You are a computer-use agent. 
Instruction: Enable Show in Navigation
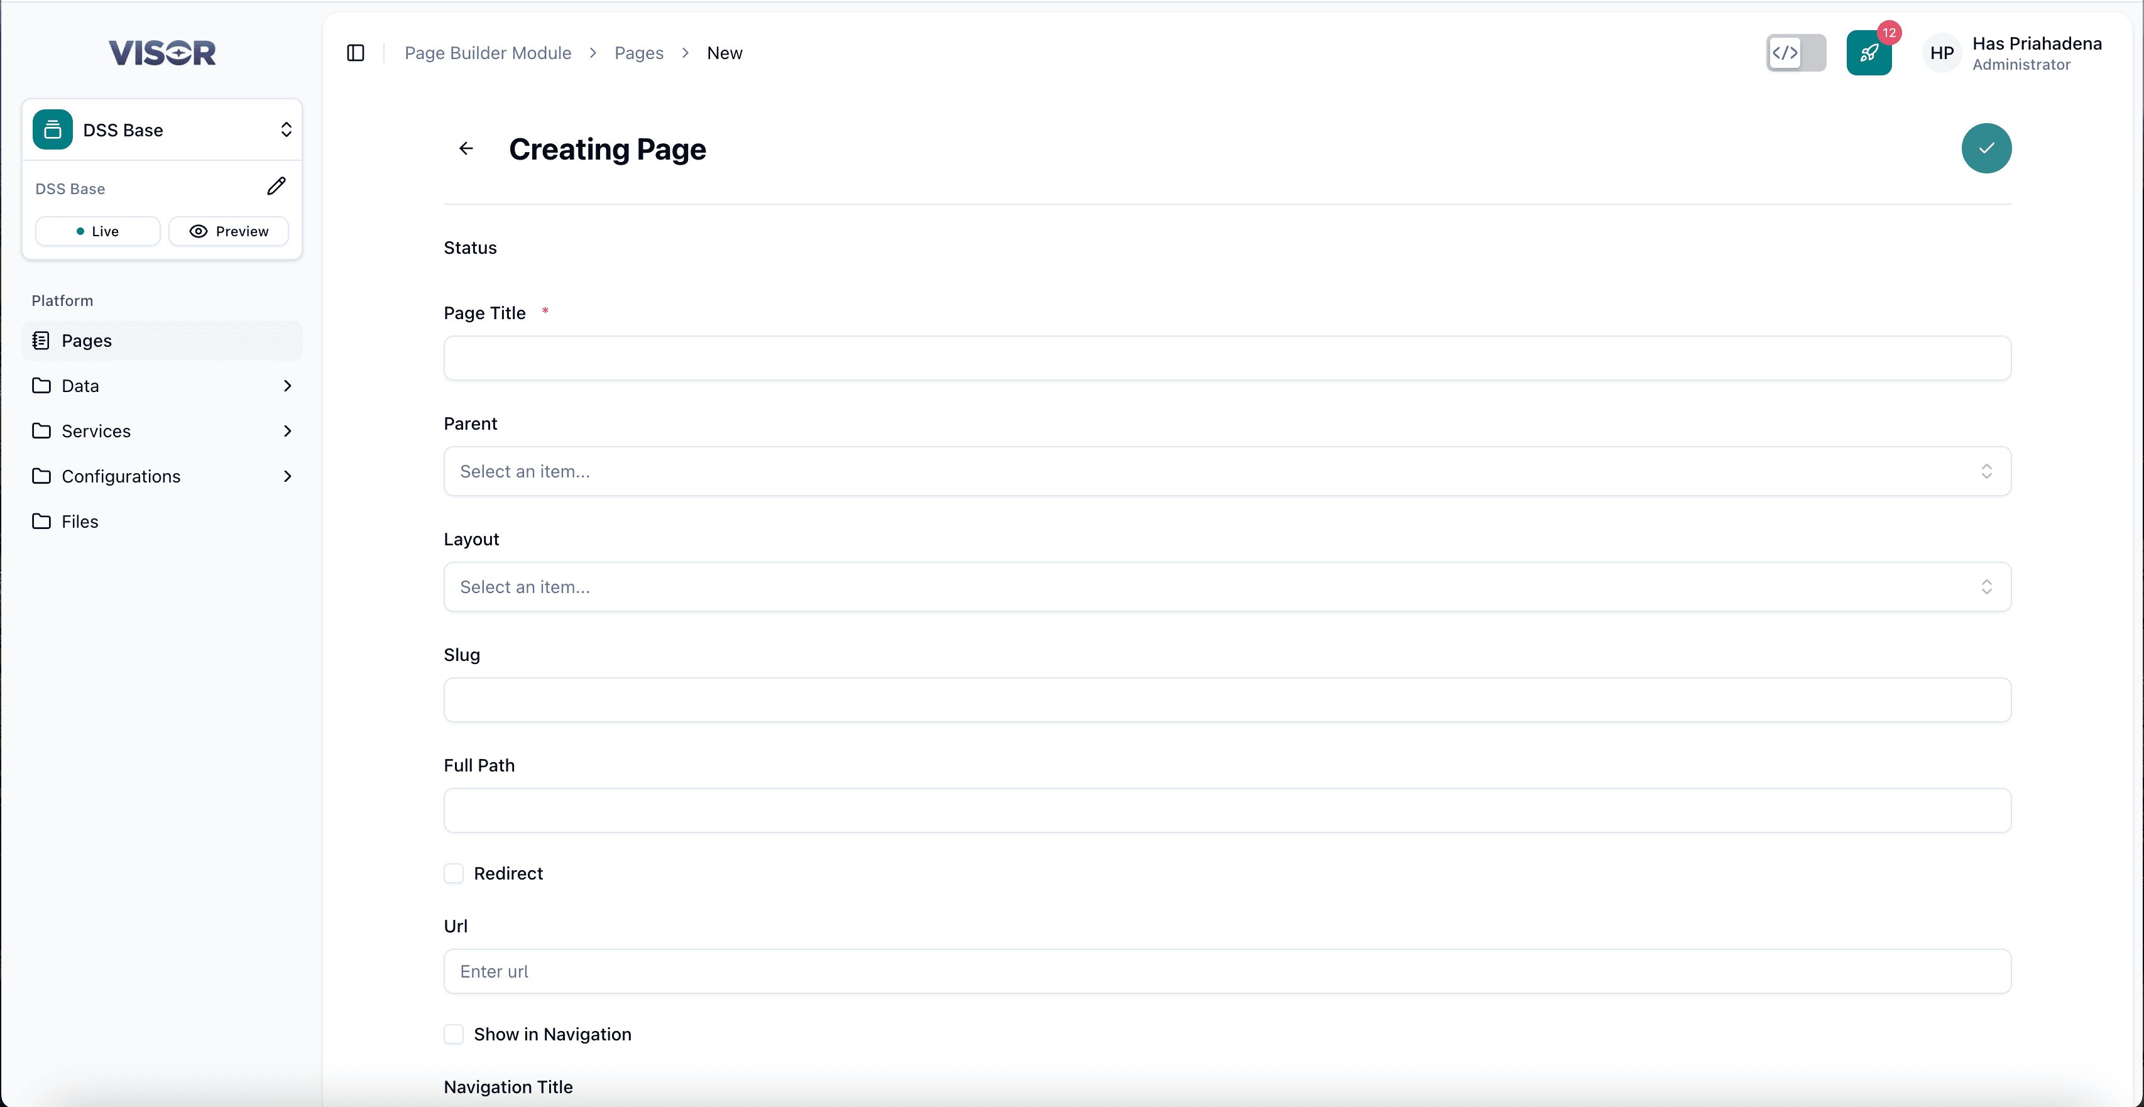point(454,1033)
